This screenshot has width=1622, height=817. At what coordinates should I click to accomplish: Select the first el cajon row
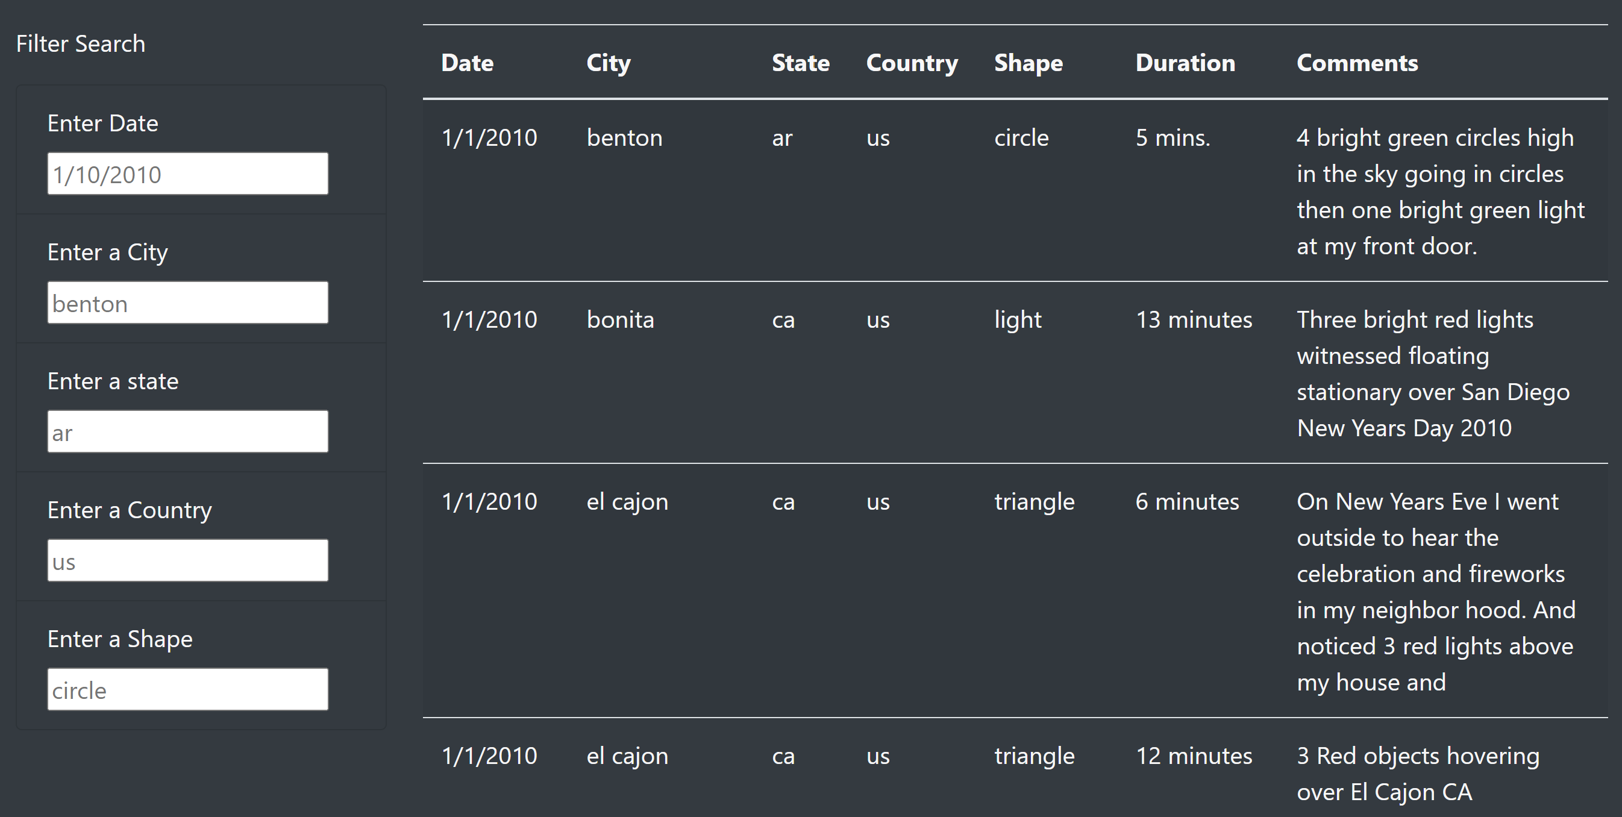pyautogui.click(x=628, y=502)
